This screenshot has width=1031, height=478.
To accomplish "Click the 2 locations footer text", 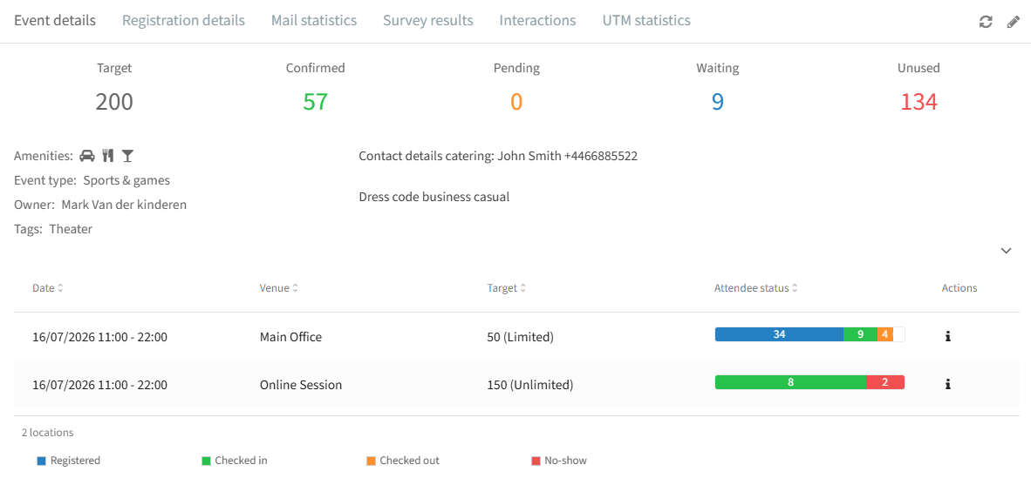I will click(47, 433).
